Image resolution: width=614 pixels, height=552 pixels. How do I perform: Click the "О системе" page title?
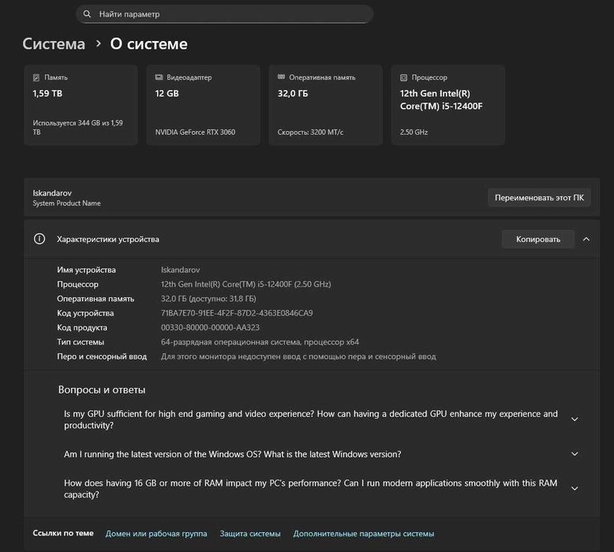point(149,44)
